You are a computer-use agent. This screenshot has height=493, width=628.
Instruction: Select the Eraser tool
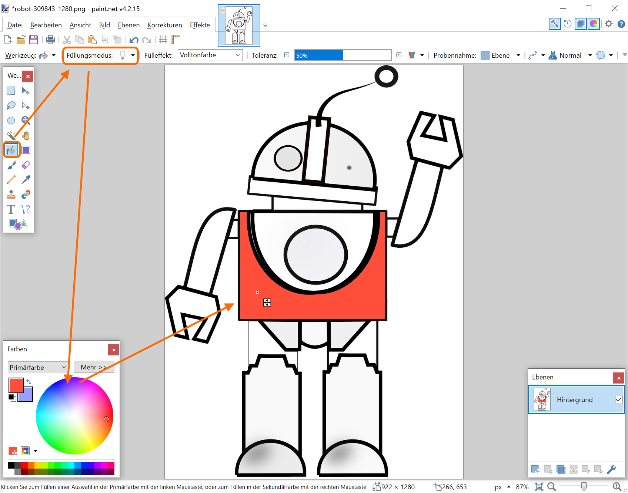point(26,165)
